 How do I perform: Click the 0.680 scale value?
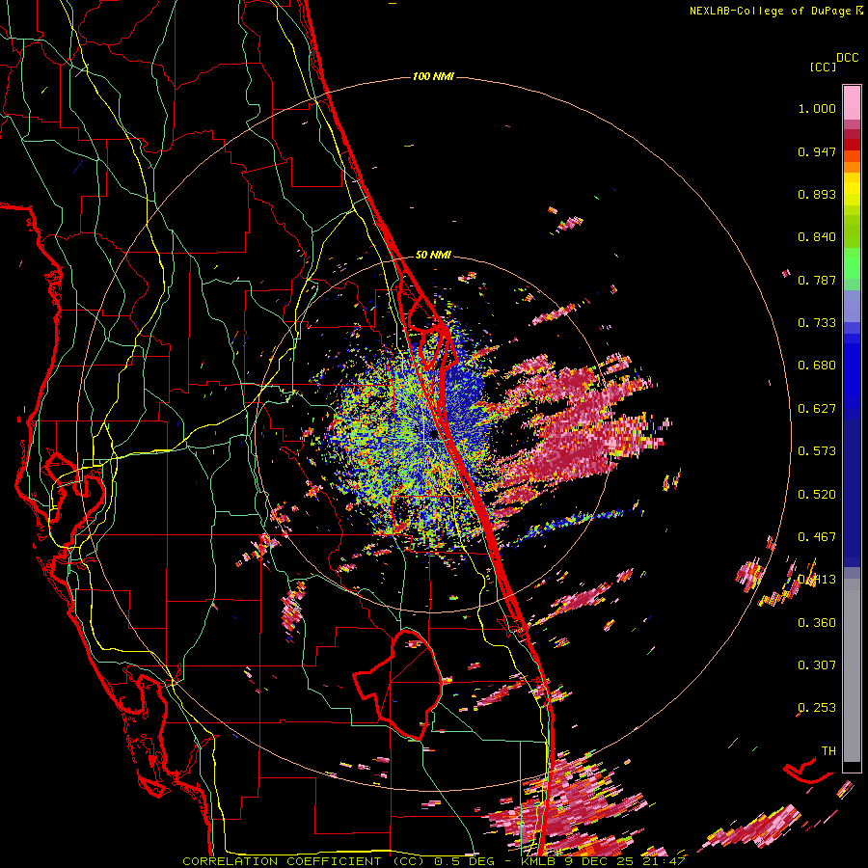tap(817, 366)
